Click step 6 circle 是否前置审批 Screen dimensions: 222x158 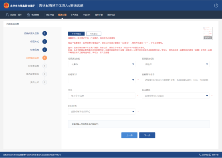click(x=44, y=74)
